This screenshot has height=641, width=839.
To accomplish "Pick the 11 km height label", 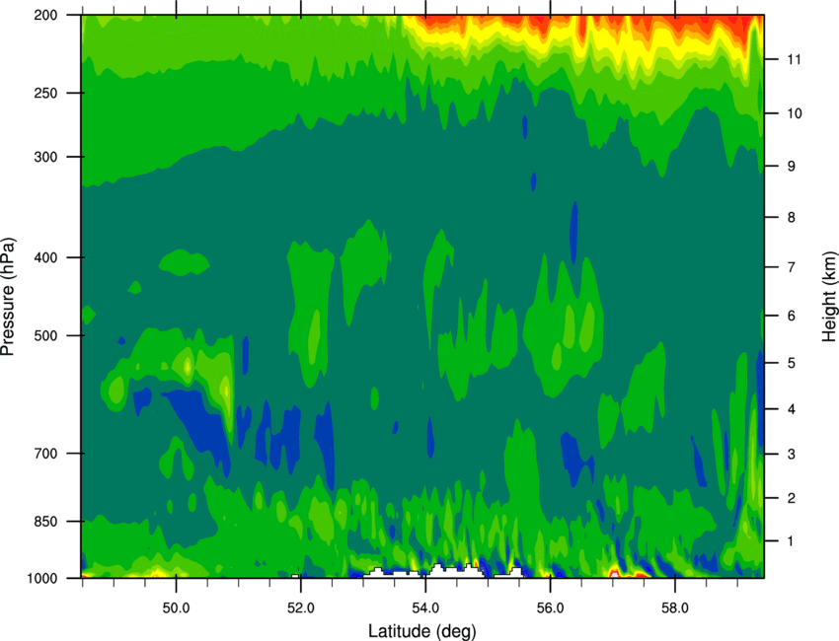I will [795, 59].
